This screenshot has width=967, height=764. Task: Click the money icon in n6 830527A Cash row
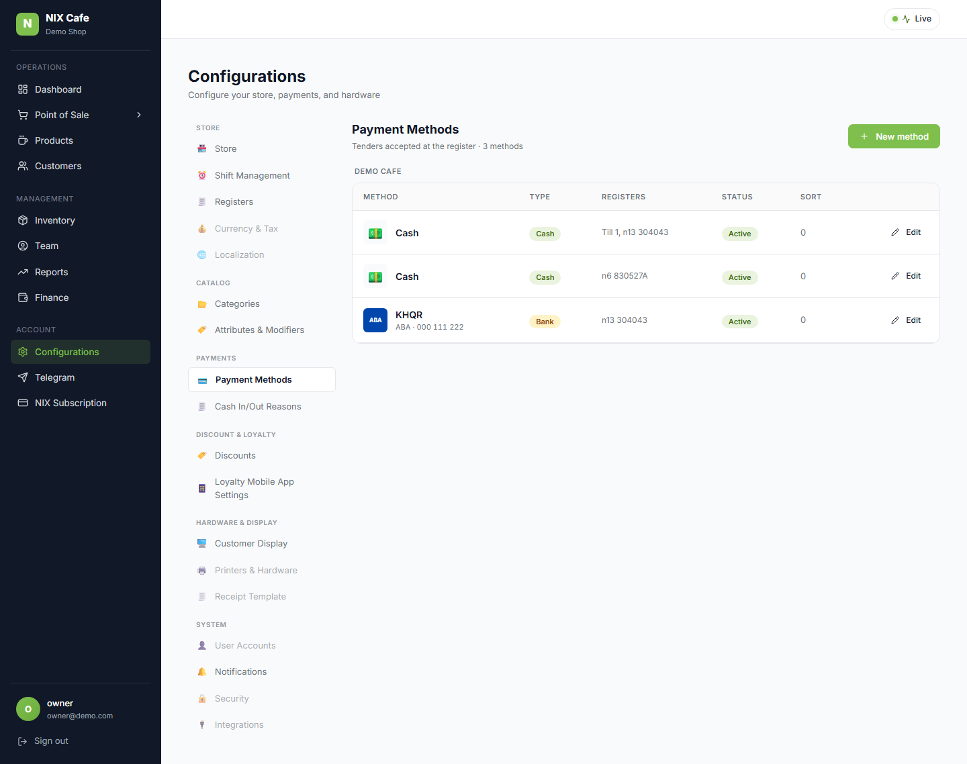click(375, 277)
